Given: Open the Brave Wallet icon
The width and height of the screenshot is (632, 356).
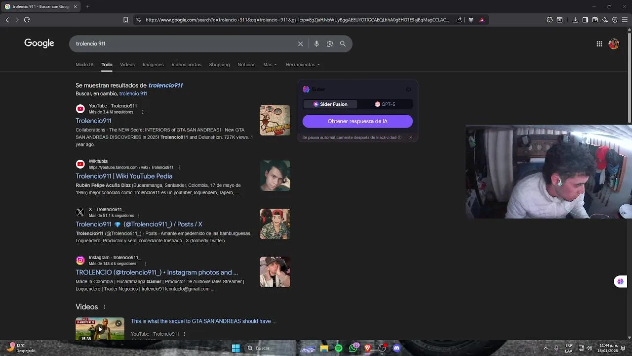Looking at the screenshot, I should pyautogui.click(x=595, y=20).
